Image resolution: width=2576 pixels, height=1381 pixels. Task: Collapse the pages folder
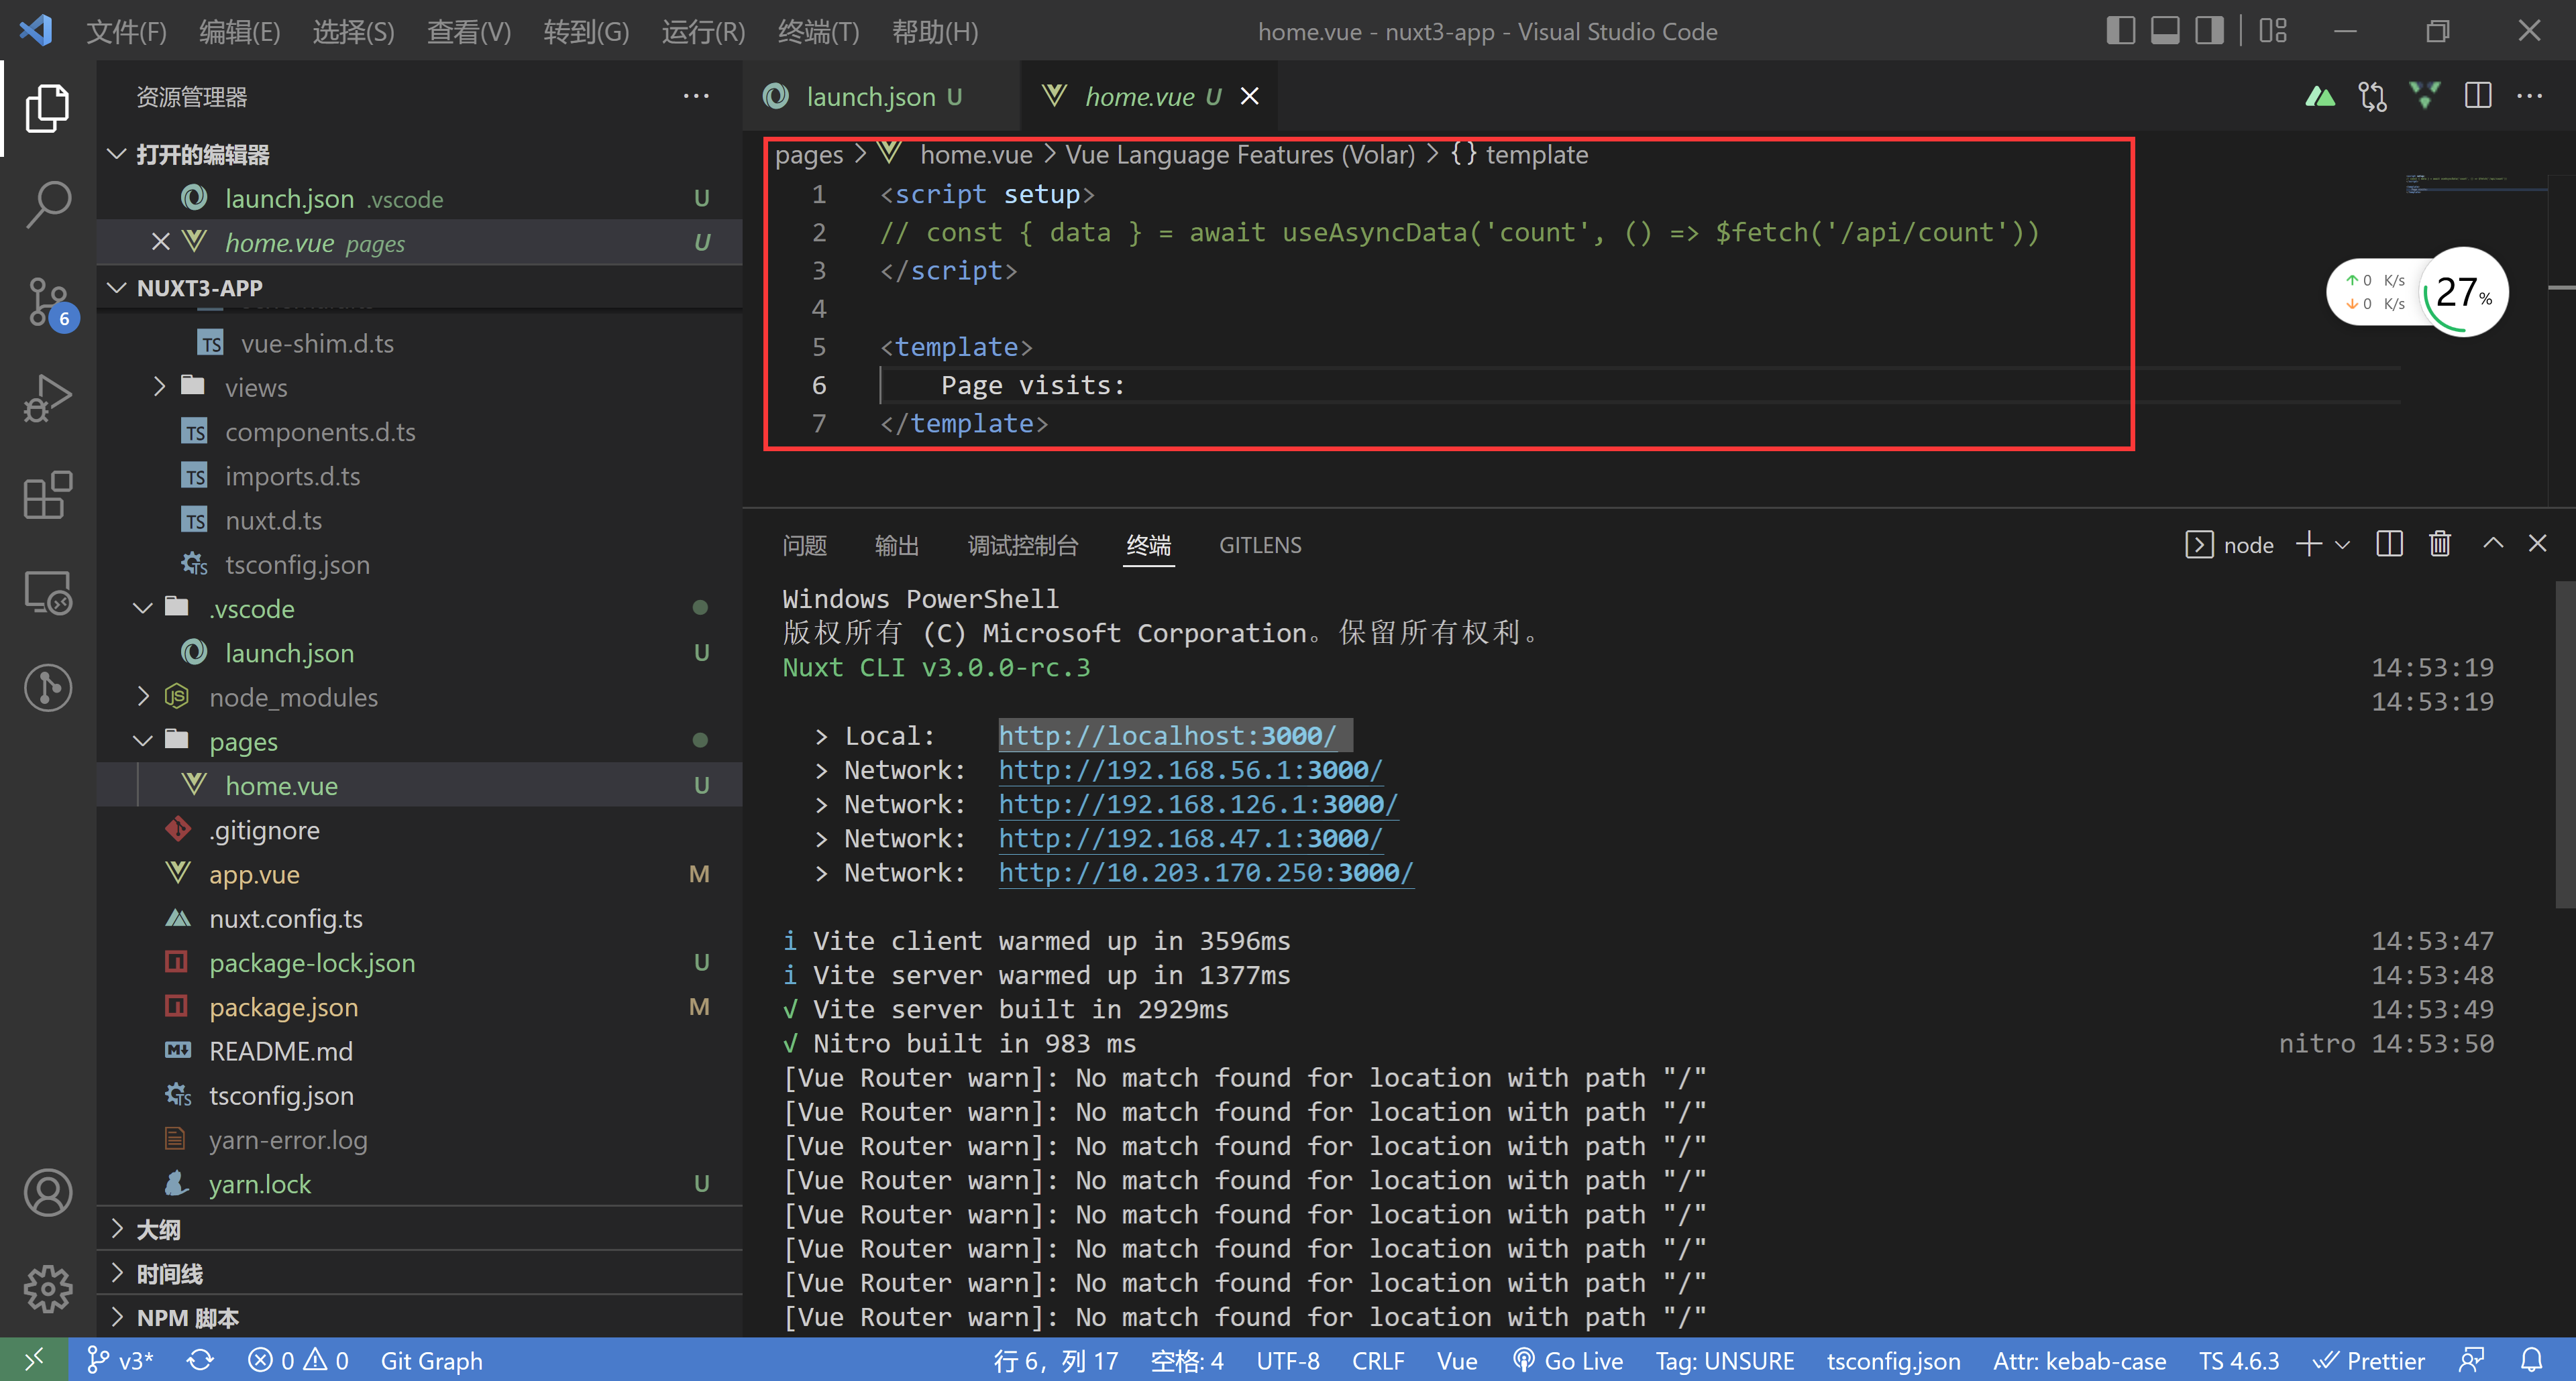(243, 741)
